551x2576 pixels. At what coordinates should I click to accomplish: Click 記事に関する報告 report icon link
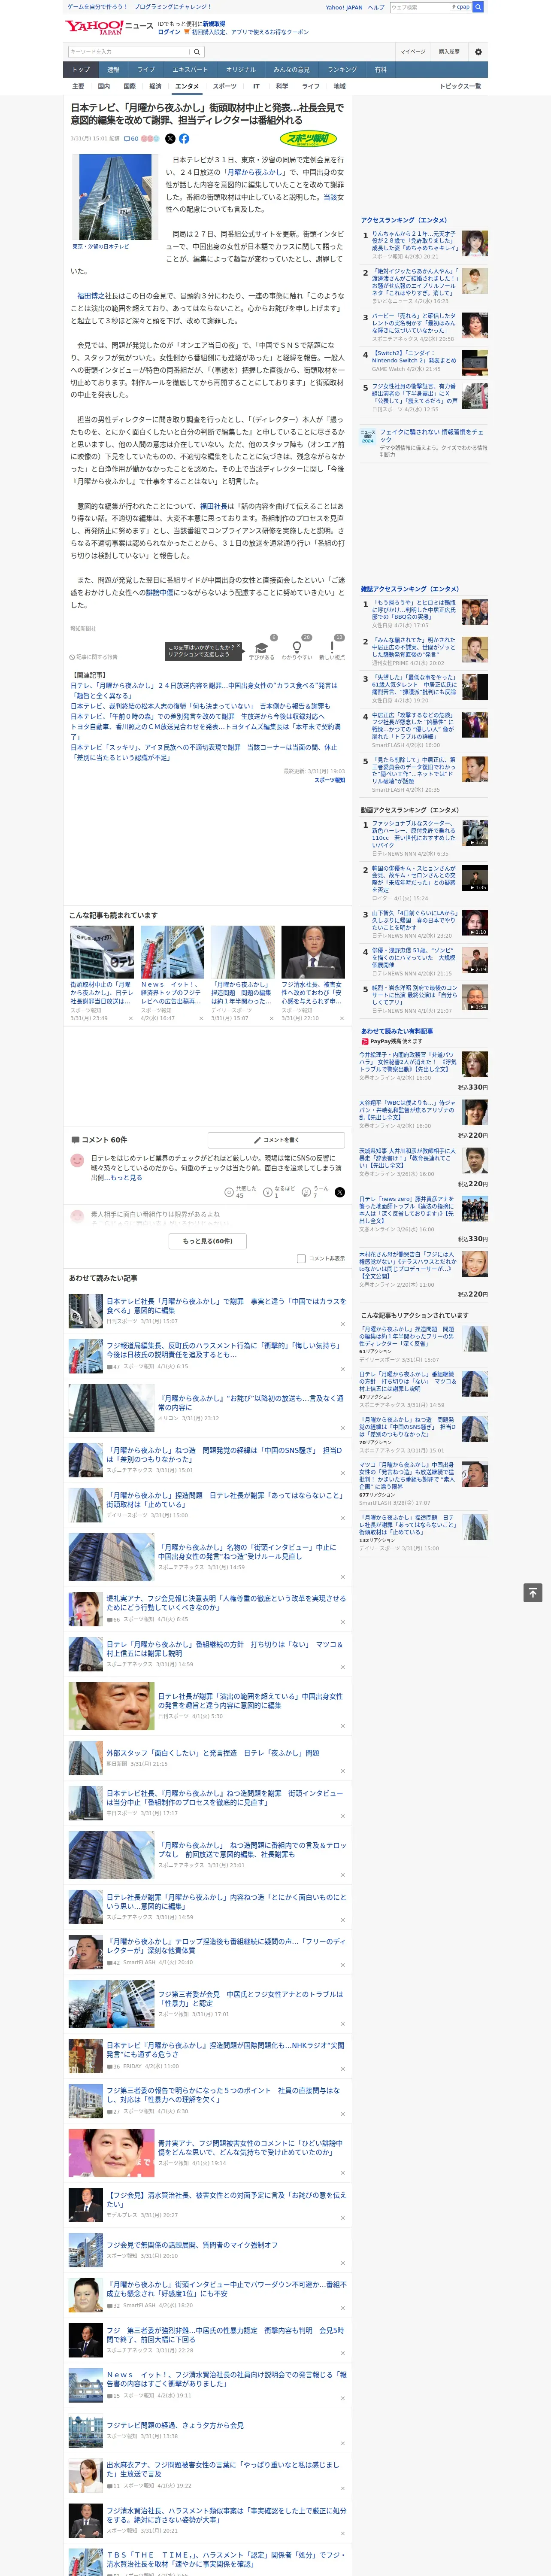click(x=93, y=657)
